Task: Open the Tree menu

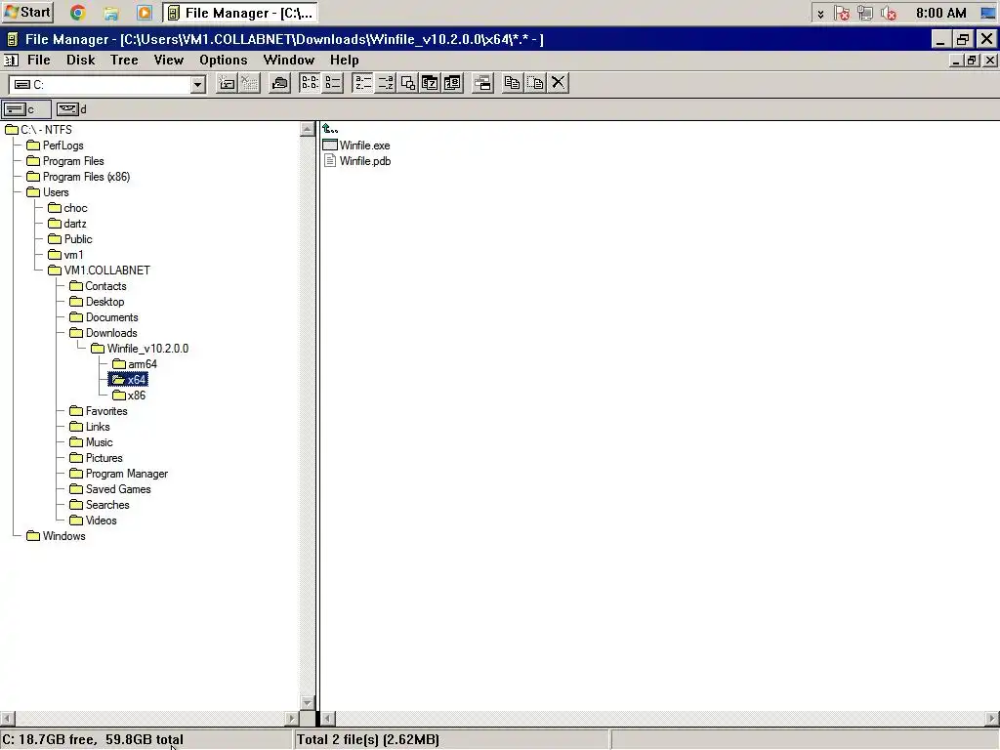Action: coord(124,60)
